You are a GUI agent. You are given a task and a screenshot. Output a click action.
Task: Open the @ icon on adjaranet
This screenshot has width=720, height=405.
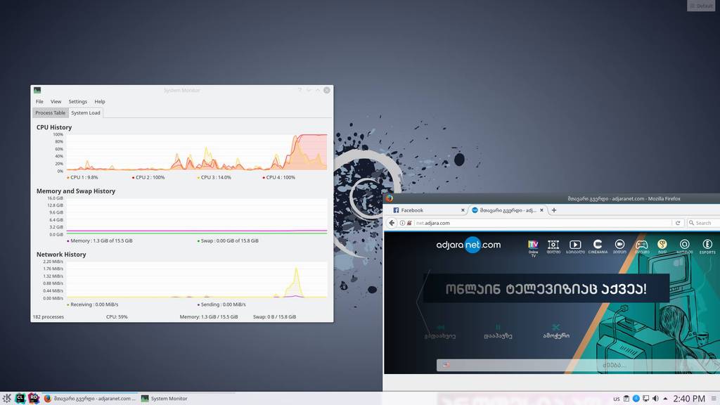(x=684, y=247)
